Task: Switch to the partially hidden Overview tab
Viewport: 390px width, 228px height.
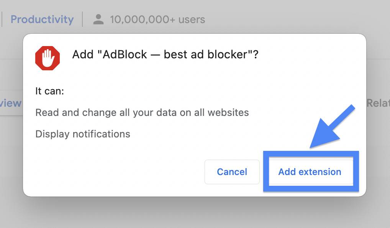Action: click(11, 103)
